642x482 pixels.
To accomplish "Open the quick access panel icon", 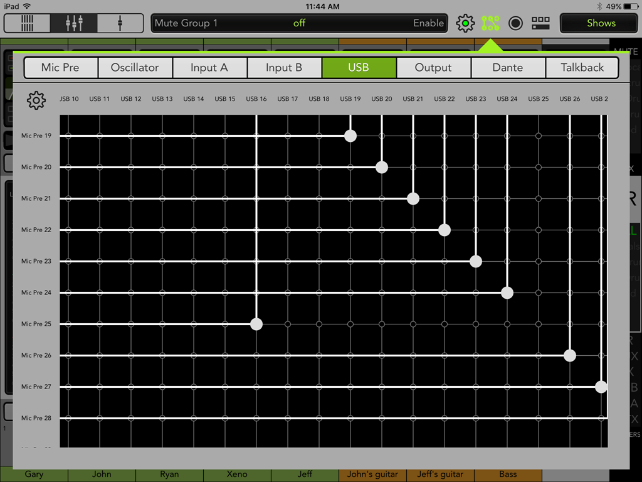I will click(540, 23).
